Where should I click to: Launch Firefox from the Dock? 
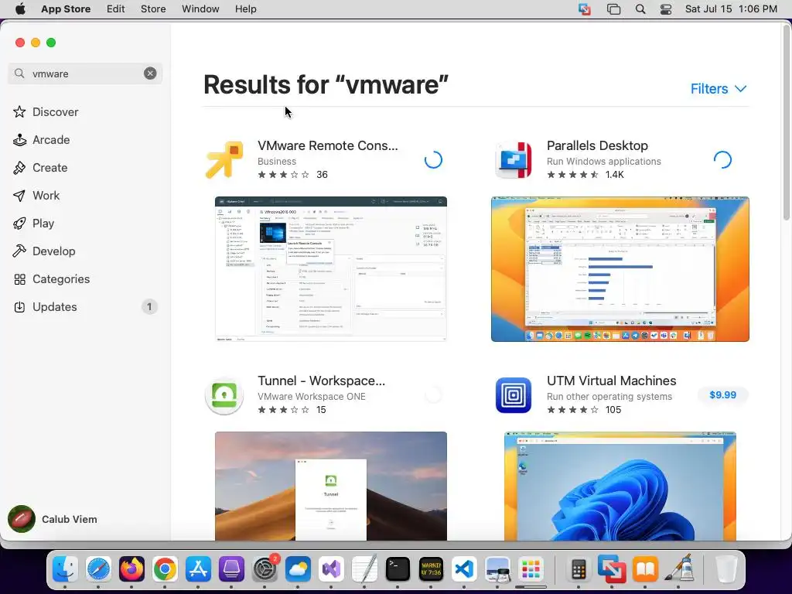coord(131,570)
